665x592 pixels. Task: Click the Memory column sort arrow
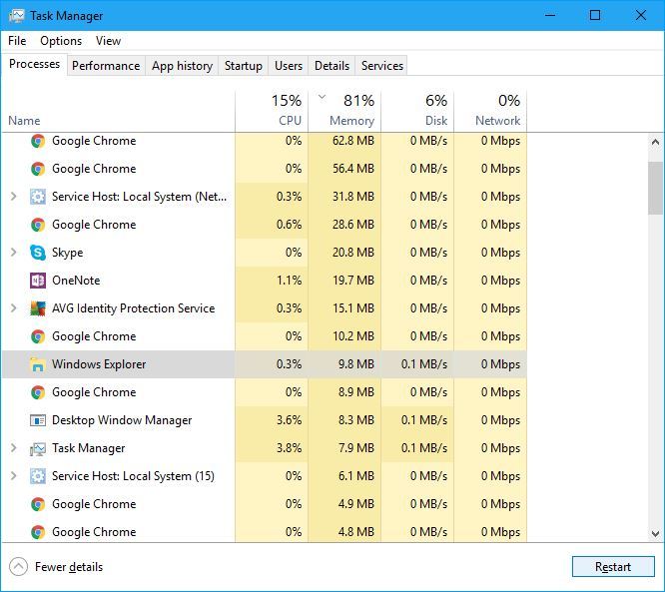point(323,97)
